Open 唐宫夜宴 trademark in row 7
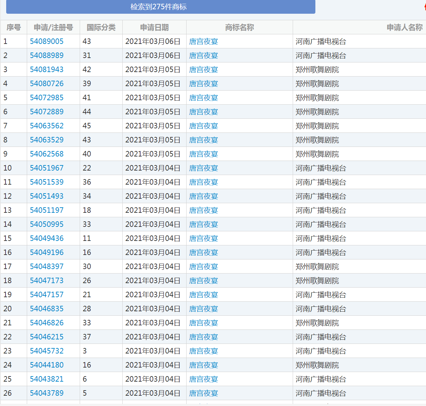The width and height of the screenshot is (426, 406). coord(204,126)
